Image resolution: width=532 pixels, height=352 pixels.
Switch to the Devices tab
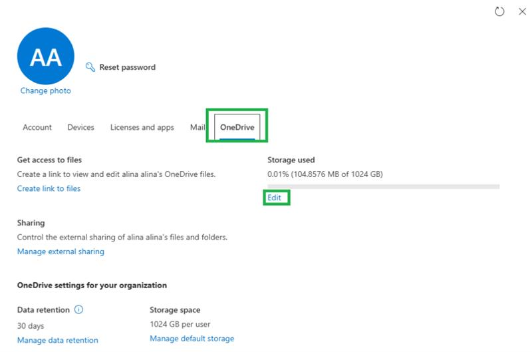click(x=80, y=127)
